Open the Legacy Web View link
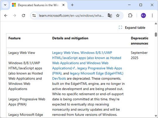The height and width of the screenshot is (118, 158). pos(66,53)
